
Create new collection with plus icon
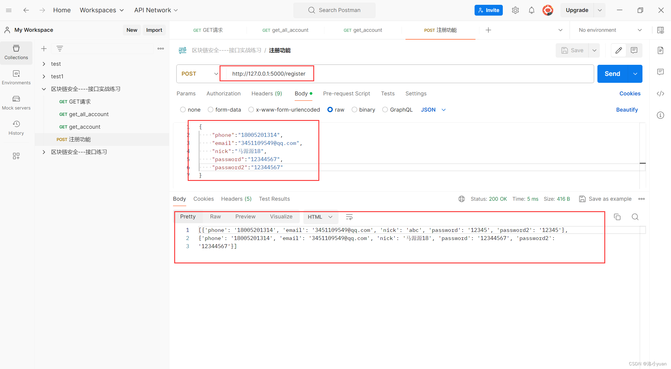click(x=44, y=49)
